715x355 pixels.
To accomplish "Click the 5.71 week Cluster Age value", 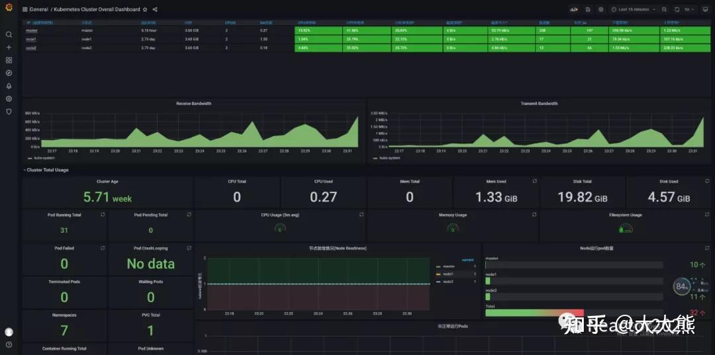I will tap(108, 198).
